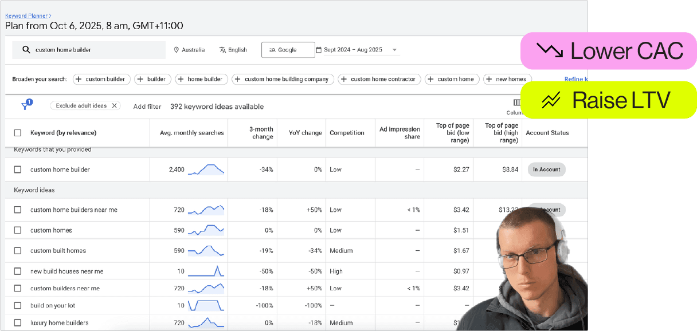Expand the date range dropdown arrow

[394, 50]
